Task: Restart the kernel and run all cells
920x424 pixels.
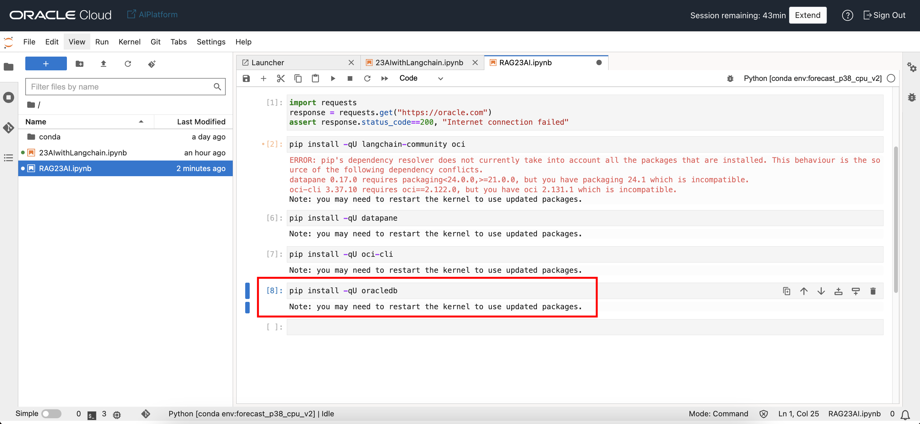Action: 384,78
